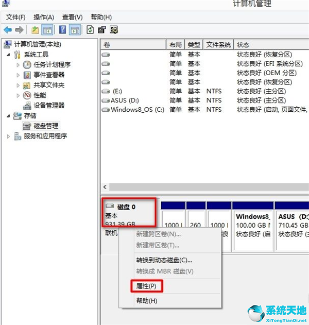
Task: Sort by the 卷 column header
Action: 133,45
